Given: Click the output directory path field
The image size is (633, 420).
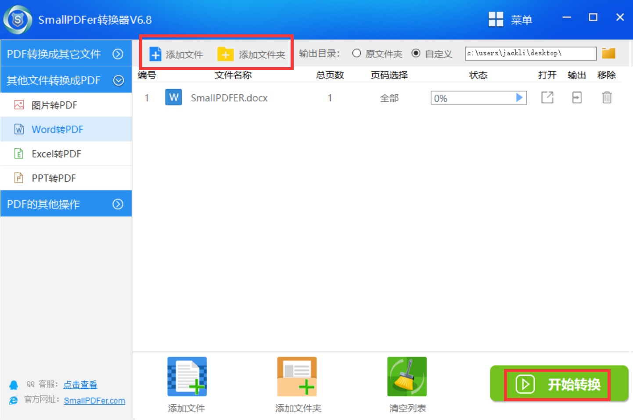Looking at the screenshot, I should [x=530, y=53].
